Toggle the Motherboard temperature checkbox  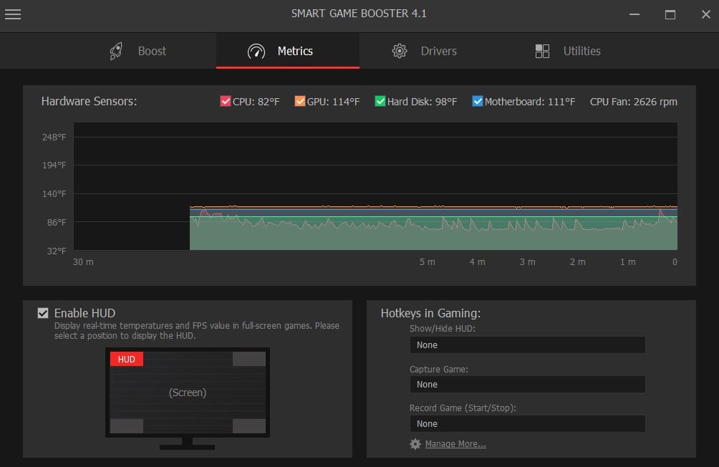pyautogui.click(x=478, y=101)
